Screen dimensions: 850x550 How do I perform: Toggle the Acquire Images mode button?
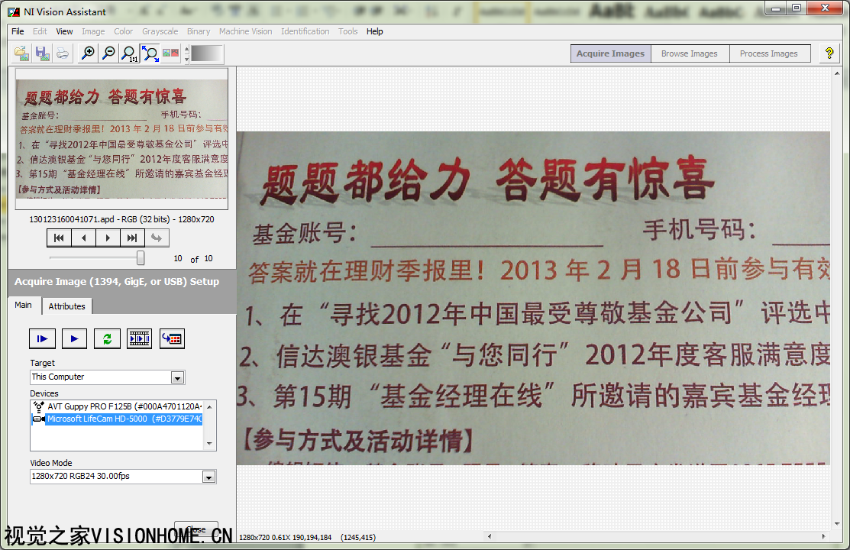tap(610, 53)
